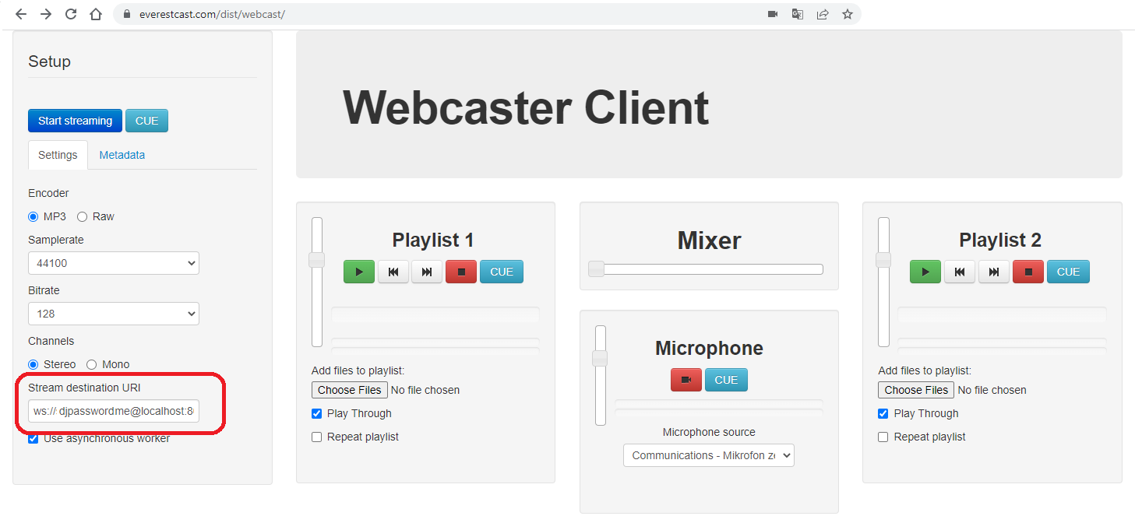Click the Mixer crossfader slider handle
This screenshot has width=1135, height=530.
(x=596, y=269)
